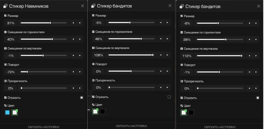Disable Отразить in the panel with -6% size

tap(258, 98)
